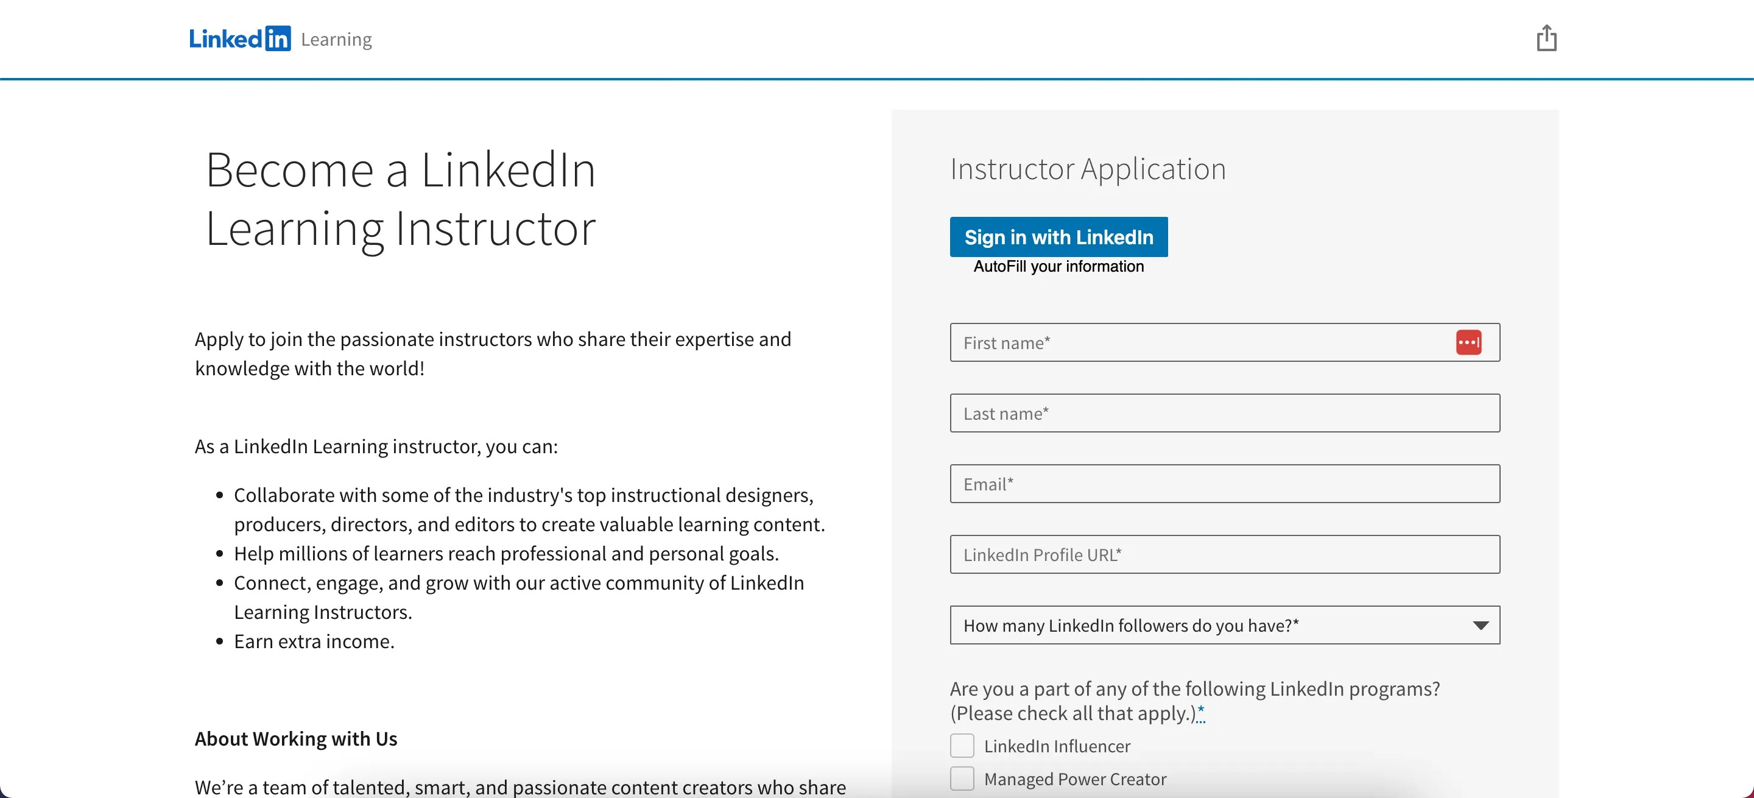
Task: Click the "Become a LinkedIn Learning Instructor" heading
Action: click(401, 199)
